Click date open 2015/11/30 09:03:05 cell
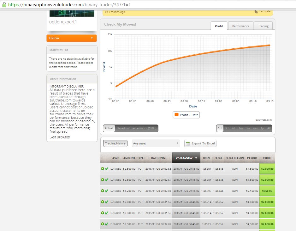 [x=158, y=191]
